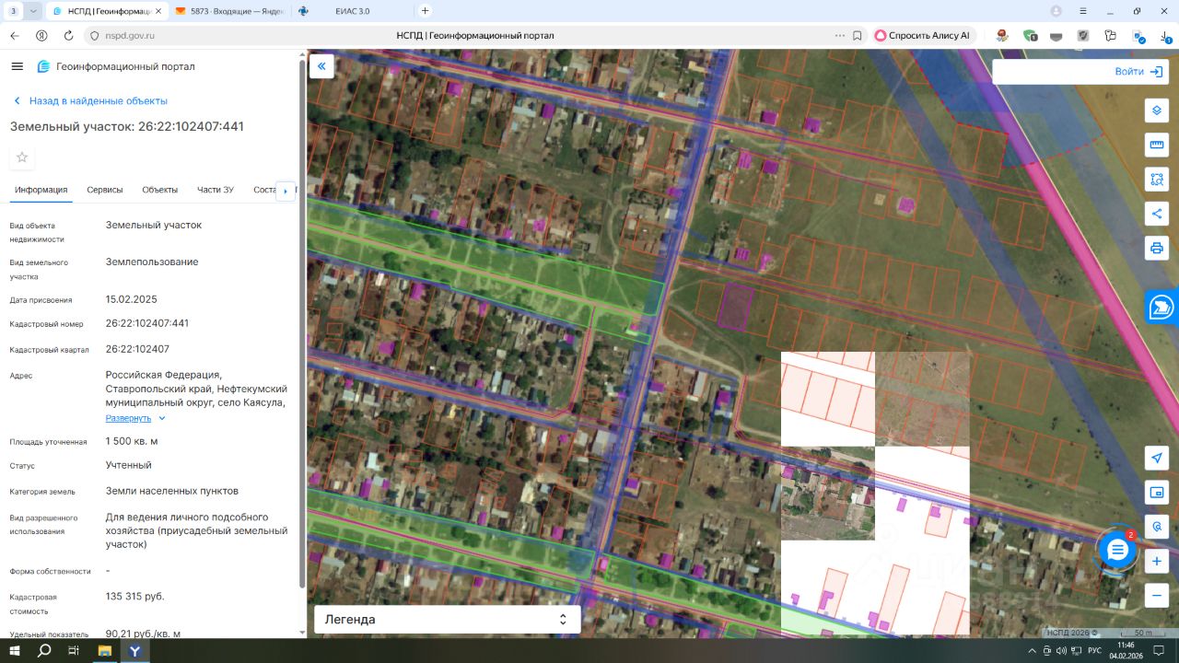The height and width of the screenshot is (663, 1179).
Task: Select the Информация tab
Action: [41, 190]
